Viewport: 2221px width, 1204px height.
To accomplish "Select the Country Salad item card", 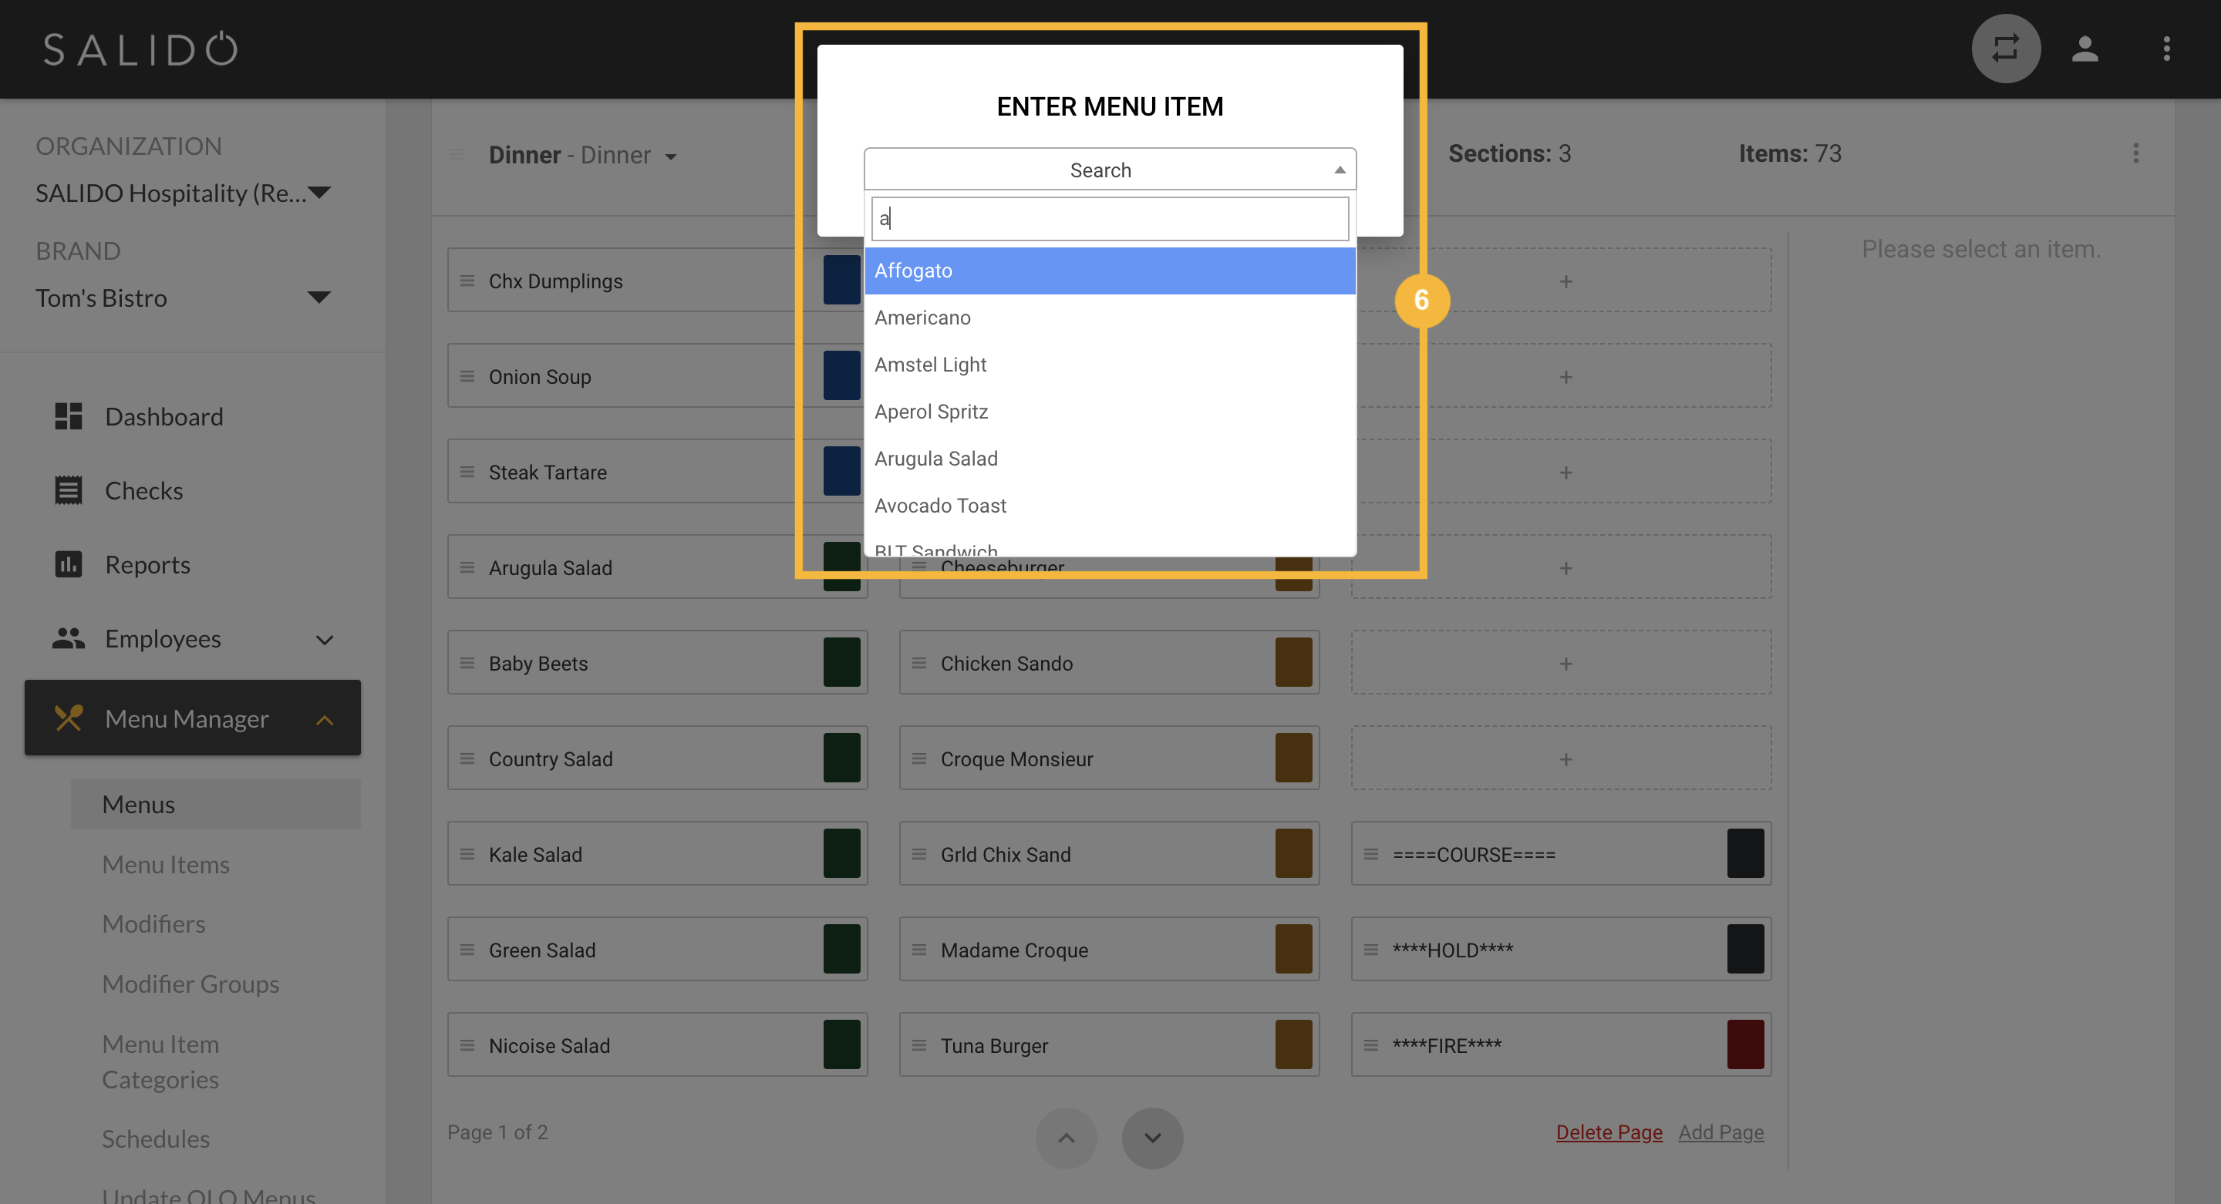I will coord(657,758).
